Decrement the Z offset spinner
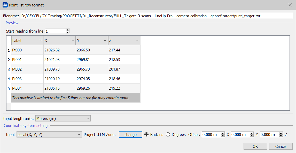This screenshot has width=296, height=153. 281,136
